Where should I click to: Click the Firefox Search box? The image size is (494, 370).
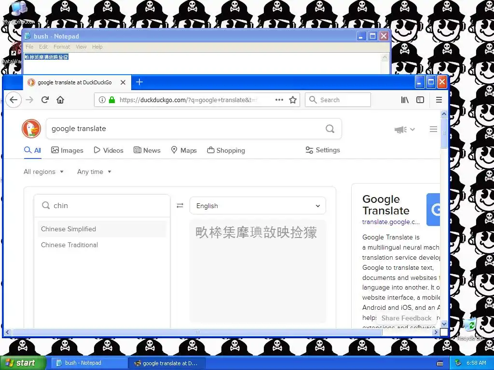[338, 100]
